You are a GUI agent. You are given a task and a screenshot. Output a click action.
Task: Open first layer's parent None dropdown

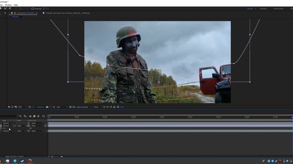pos(37,123)
